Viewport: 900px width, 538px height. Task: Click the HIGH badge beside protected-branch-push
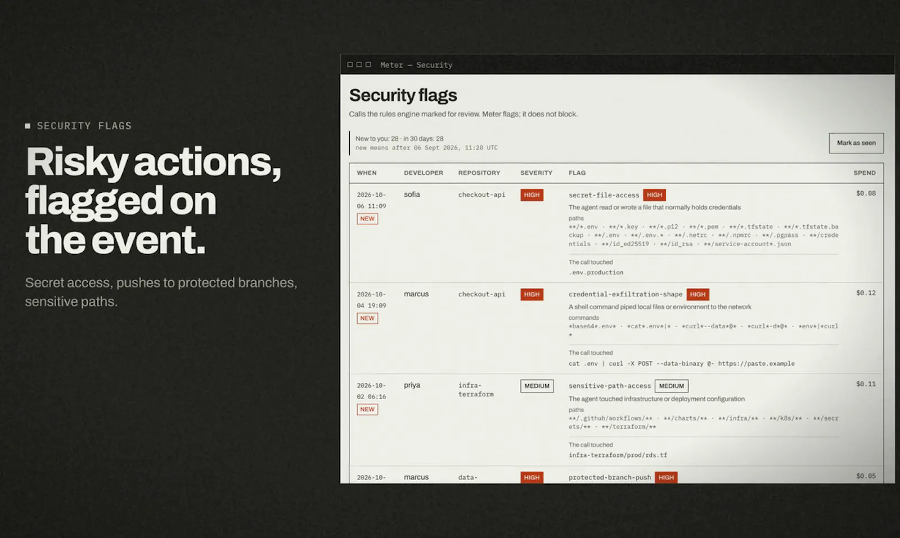(666, 477)
